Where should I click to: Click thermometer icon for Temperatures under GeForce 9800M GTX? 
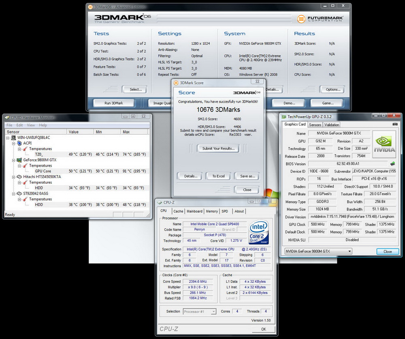(x=25, y=165)
